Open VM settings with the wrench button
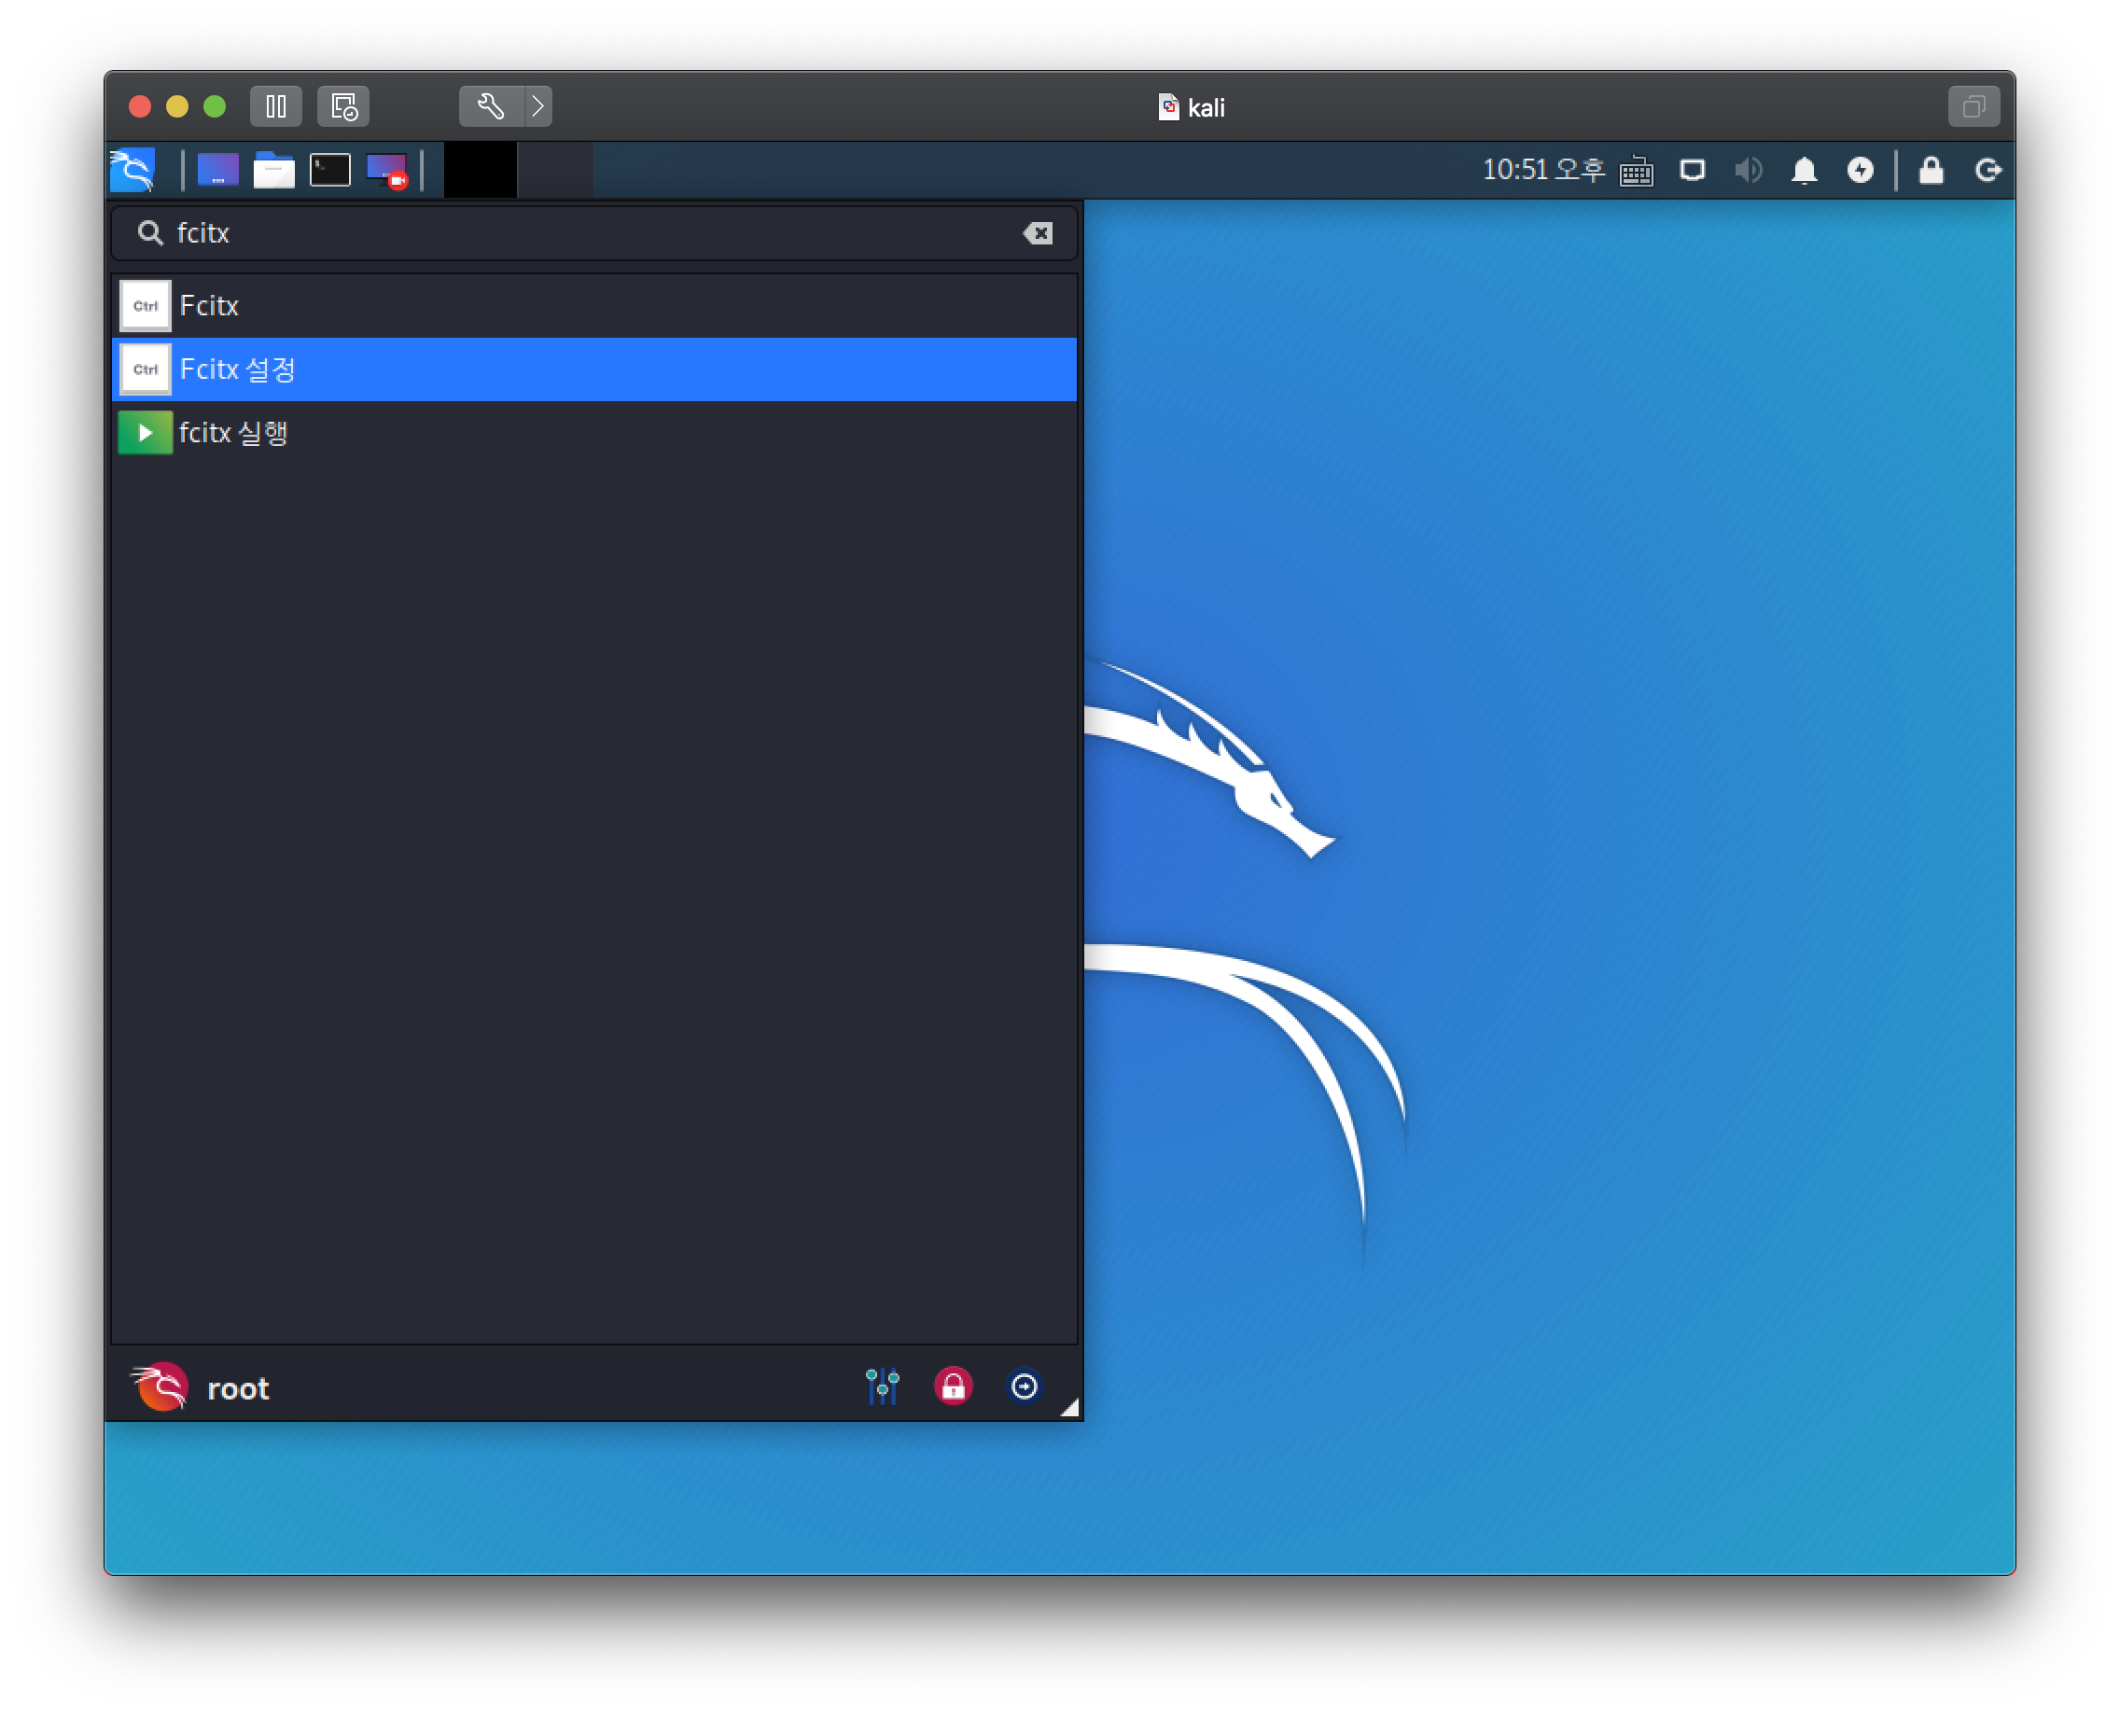The image size is (2120, 1713). pyautogui.click(x=491, y=106)
